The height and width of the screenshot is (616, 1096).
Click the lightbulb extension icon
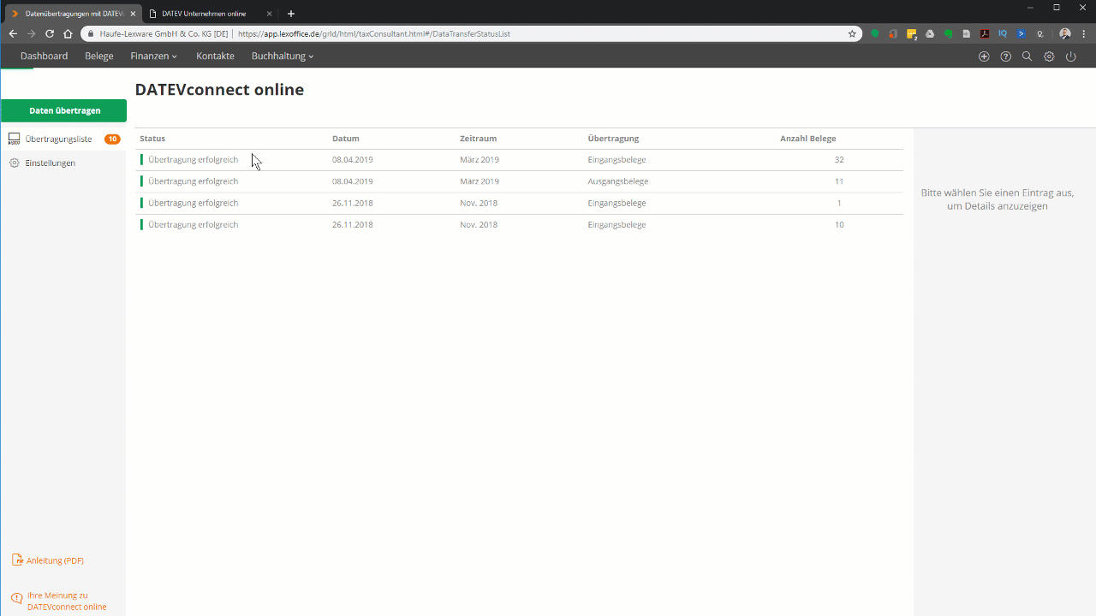(x=1039, y=34)
